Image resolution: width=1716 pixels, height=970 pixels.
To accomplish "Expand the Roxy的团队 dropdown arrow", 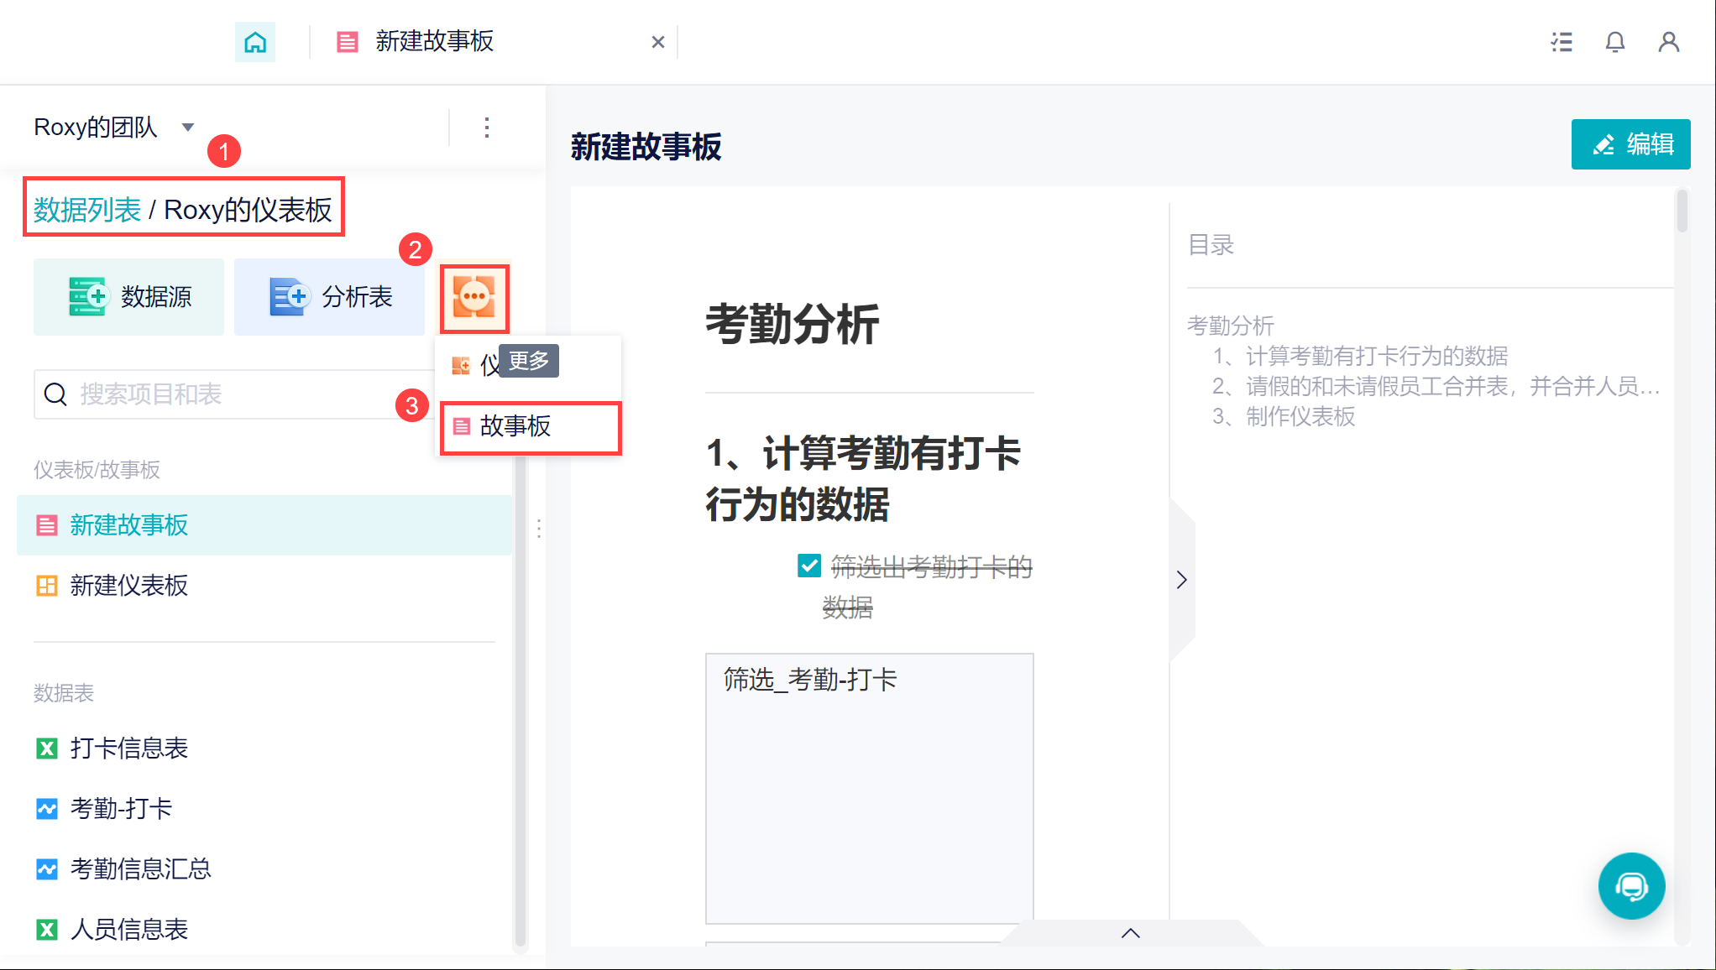I will [188, 128].
